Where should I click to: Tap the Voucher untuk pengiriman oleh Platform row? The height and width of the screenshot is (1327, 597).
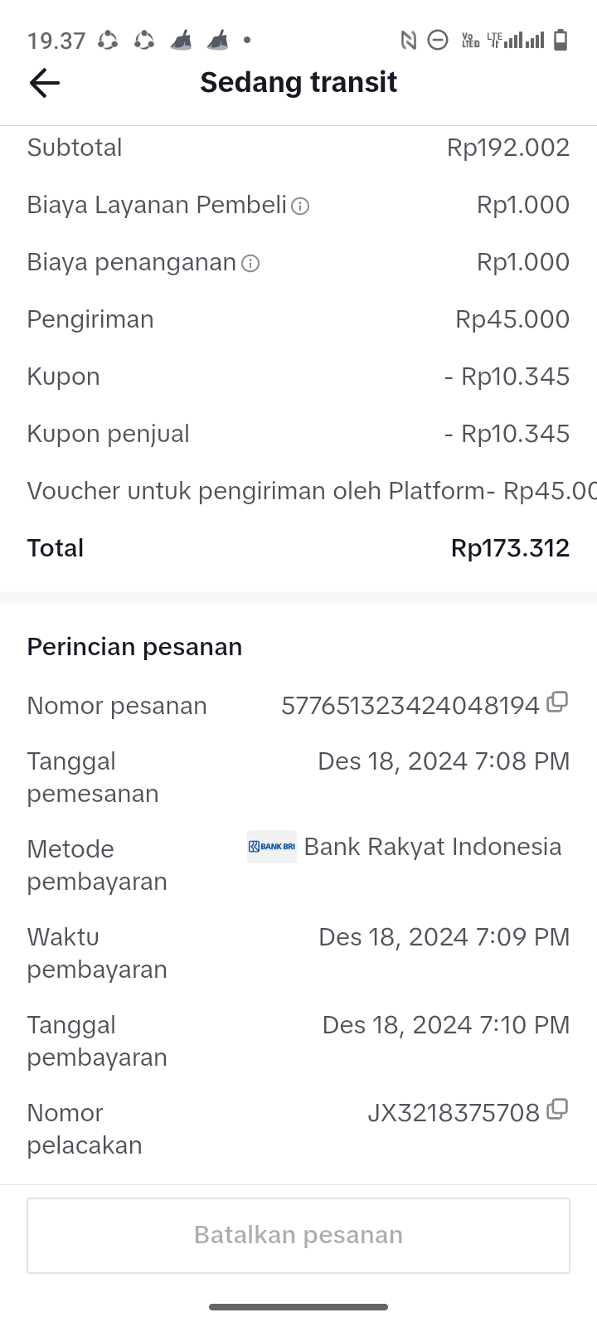(298, 491)
